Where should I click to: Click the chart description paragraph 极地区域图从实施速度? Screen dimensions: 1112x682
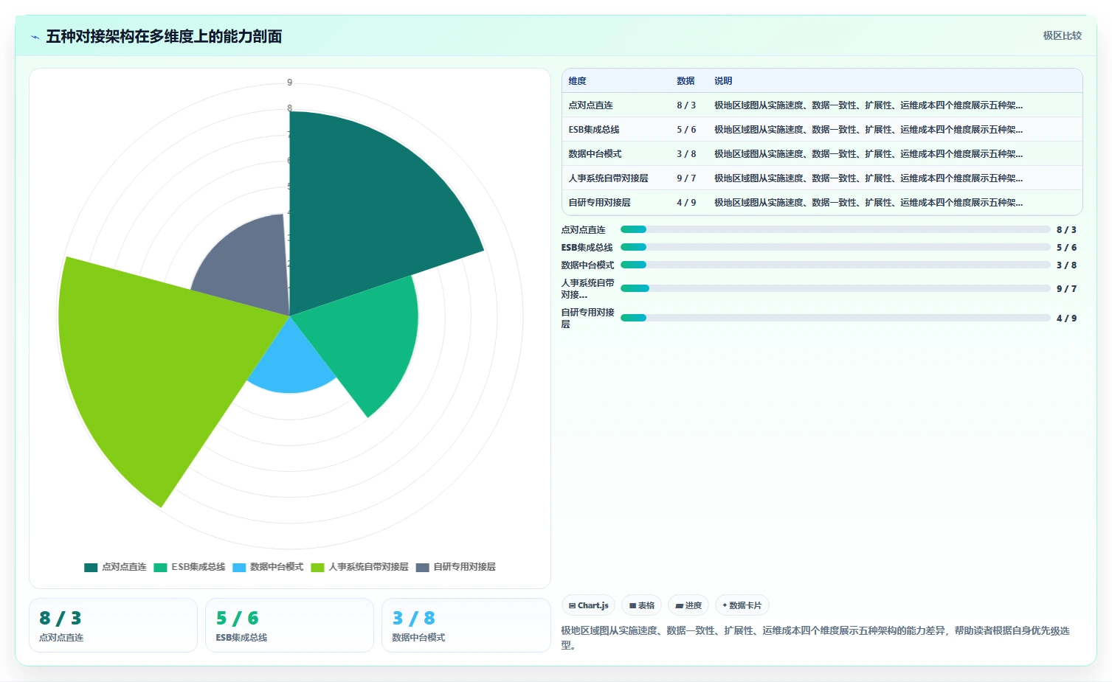[815, 638]
